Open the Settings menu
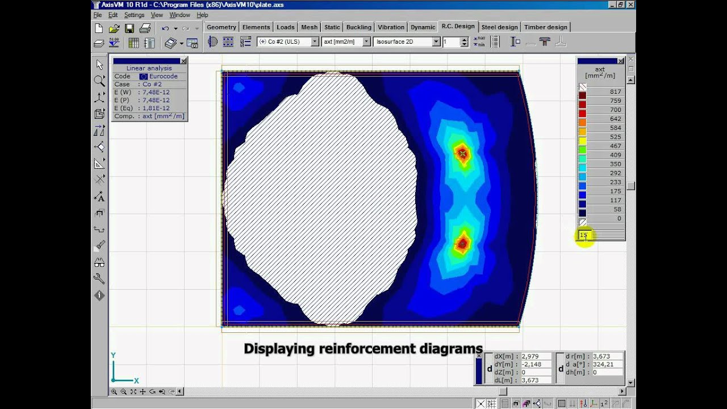 click(135, 15)
